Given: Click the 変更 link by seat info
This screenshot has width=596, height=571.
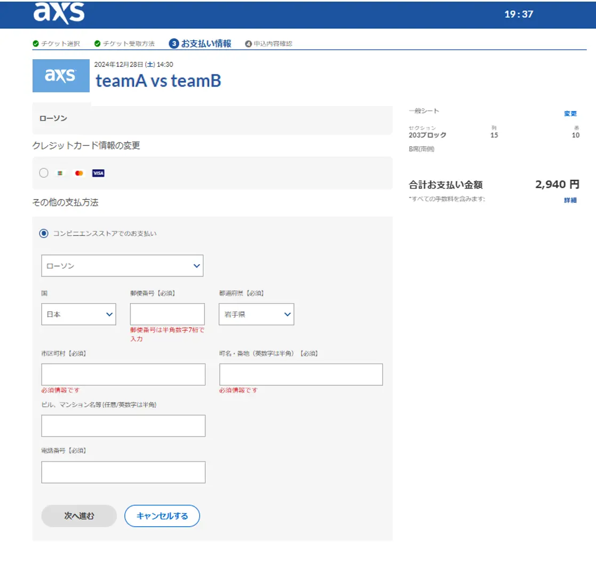Looking at the screenshot, I should [570, 114].
